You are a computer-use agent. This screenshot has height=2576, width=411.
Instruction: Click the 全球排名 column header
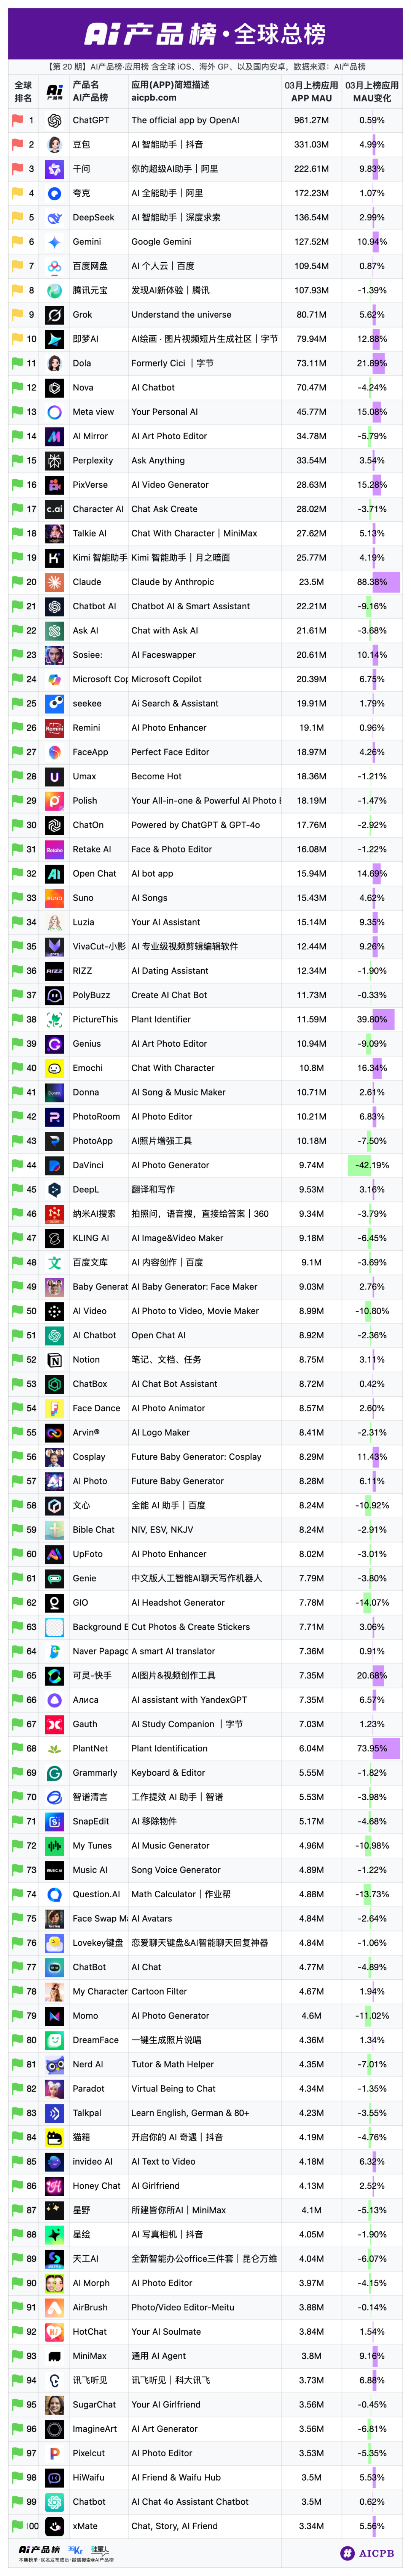[23, 92]
